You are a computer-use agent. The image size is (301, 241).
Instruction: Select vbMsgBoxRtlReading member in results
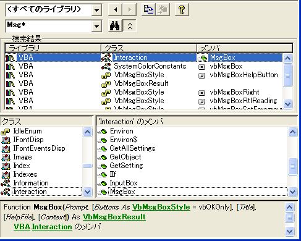(244, 101)
